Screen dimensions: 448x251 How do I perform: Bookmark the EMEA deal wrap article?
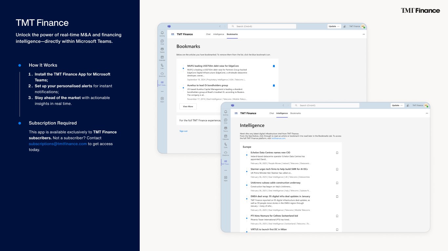(x=337, y=197)
